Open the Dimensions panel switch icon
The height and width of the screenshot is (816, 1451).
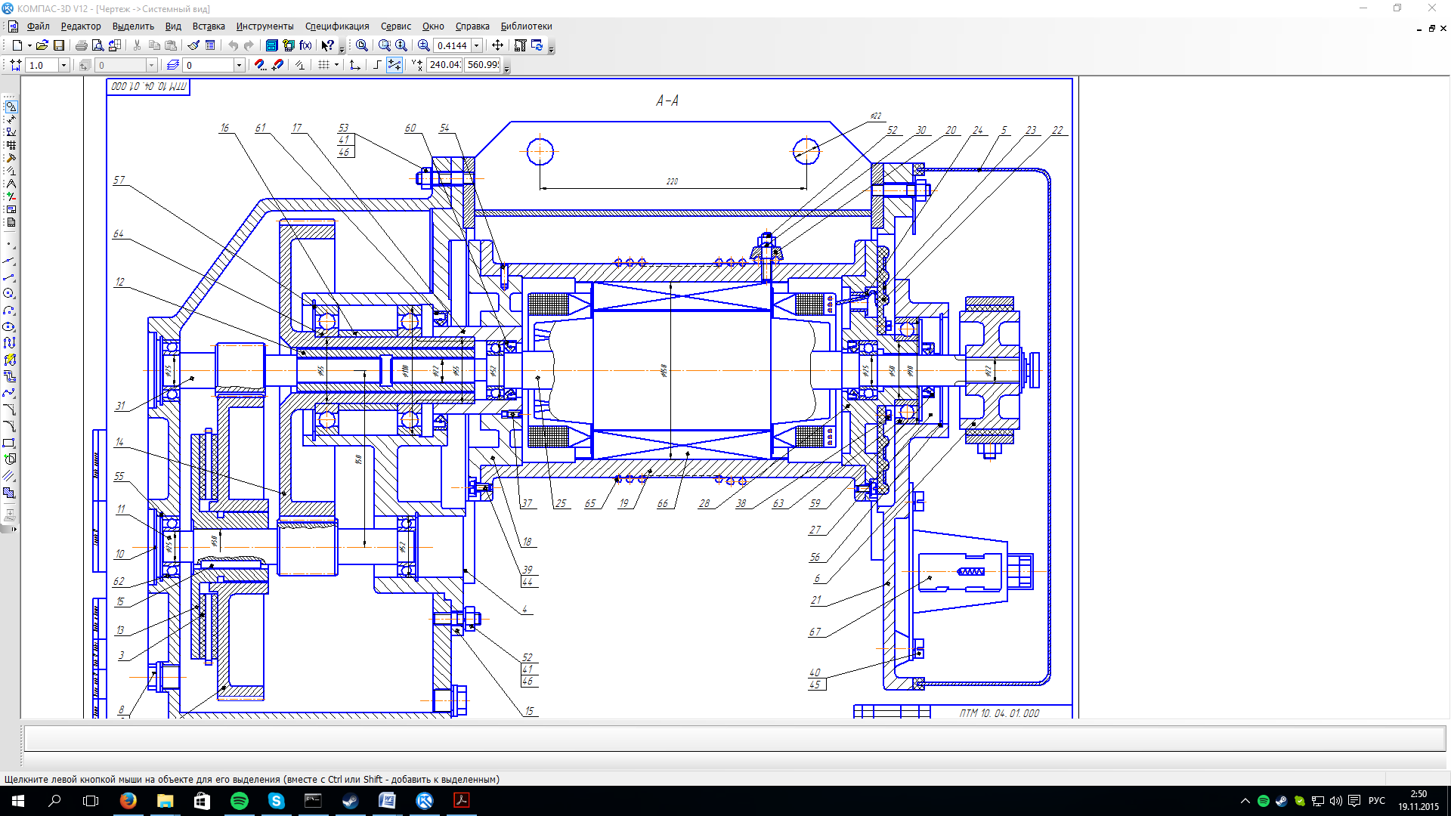(11, 119)
